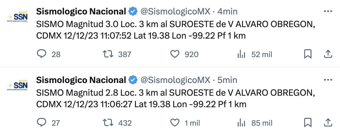Screen dimensions: 340x132
Task: Open the 4min timestamp link
Action: coord(227,12)
